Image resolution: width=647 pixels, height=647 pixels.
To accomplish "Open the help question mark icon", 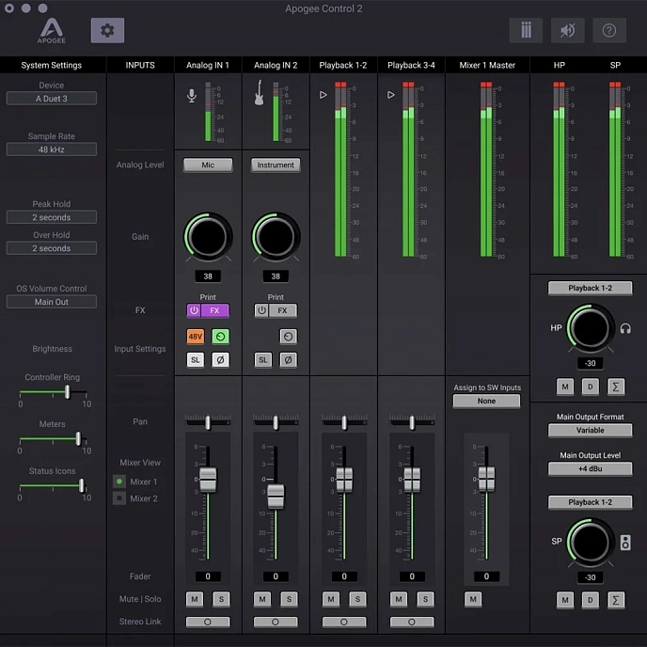I will pyautogui.click(x=609, y=30).
